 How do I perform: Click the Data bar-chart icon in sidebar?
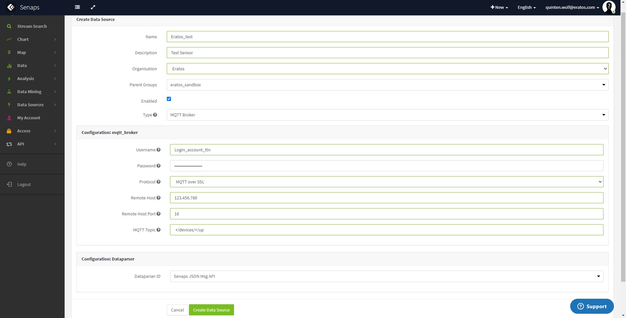pyautogui.click(x=9, y=65)
